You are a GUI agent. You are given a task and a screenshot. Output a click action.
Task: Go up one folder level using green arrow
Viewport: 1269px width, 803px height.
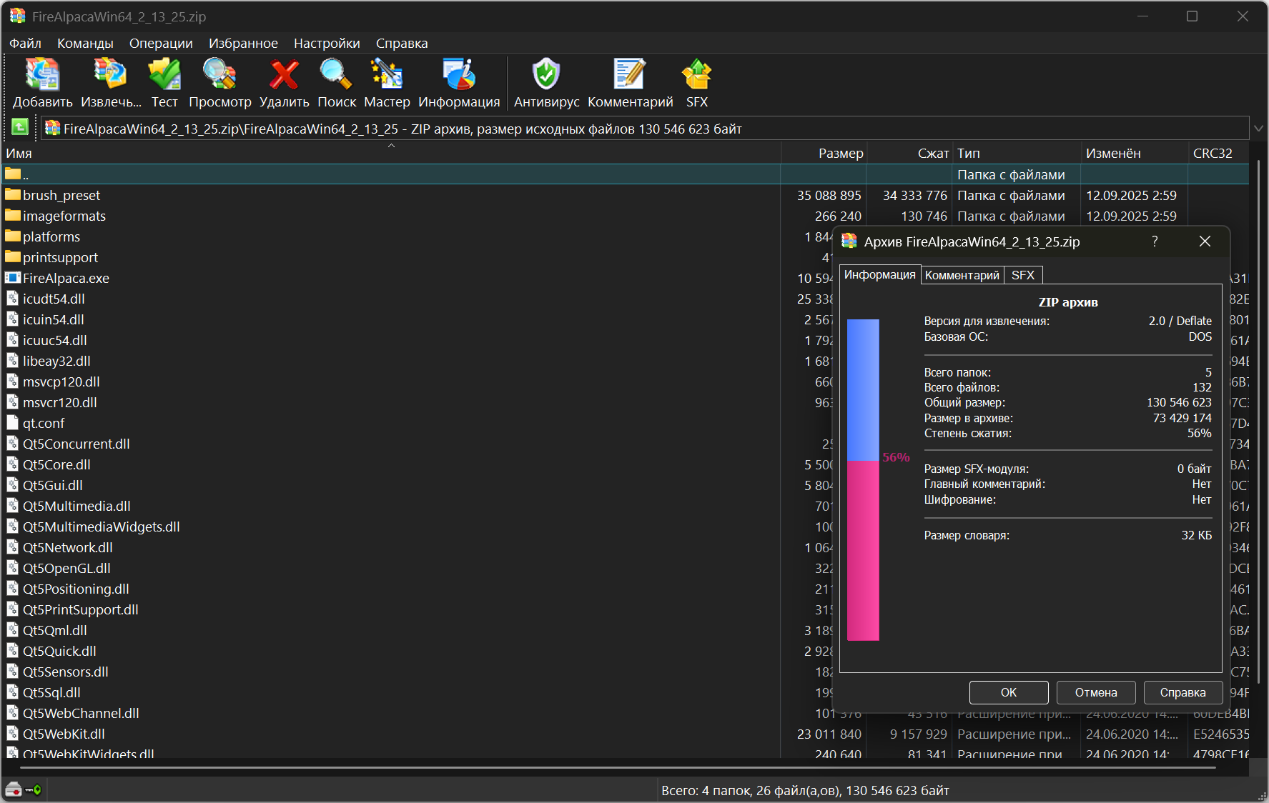pyautogui.click(x=20, y=127)
